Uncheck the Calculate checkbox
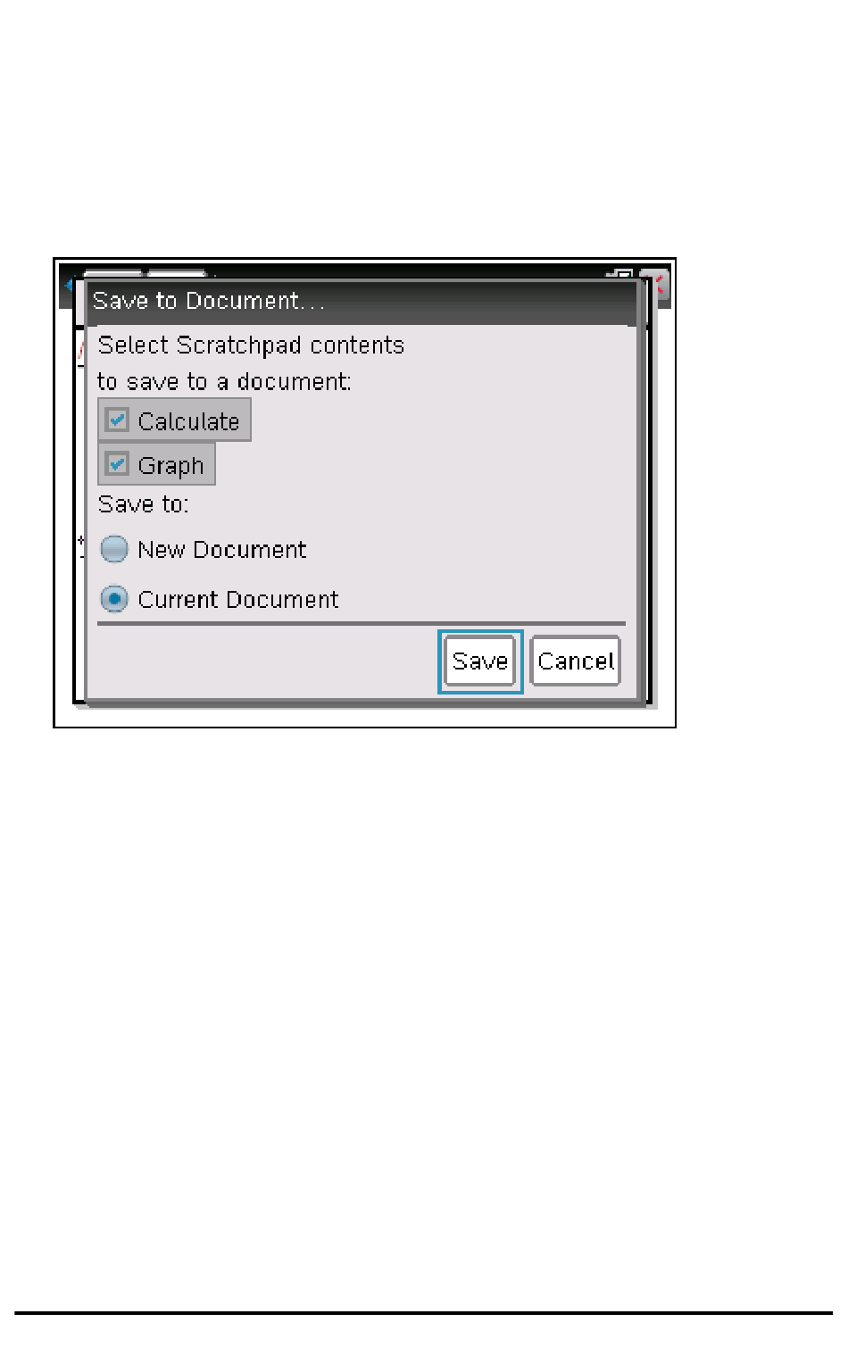Screen dimensions: 848x1364 click(117, 420)
